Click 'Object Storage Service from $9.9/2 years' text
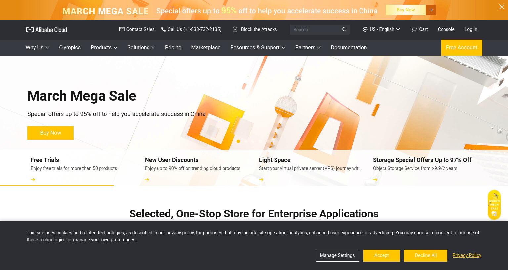Screen dimensions: 508x270 [x=415, y=168]
